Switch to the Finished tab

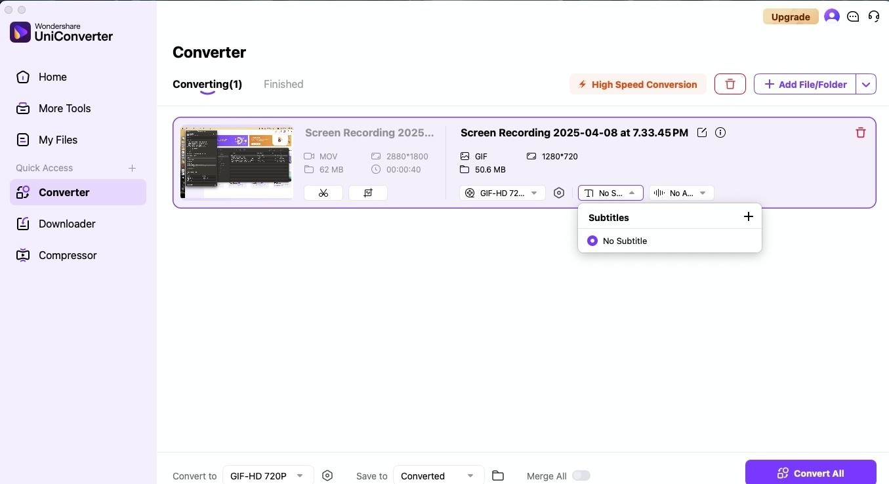pos(283,84)
